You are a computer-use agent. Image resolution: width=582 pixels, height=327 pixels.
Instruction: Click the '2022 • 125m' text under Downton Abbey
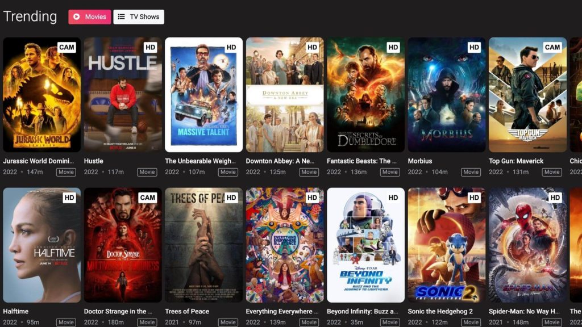point(266,172)
